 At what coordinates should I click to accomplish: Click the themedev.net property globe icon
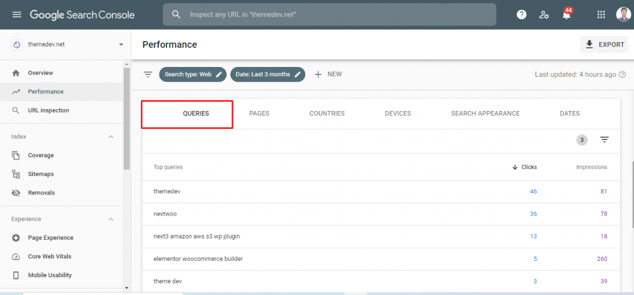tap(17, 45)
